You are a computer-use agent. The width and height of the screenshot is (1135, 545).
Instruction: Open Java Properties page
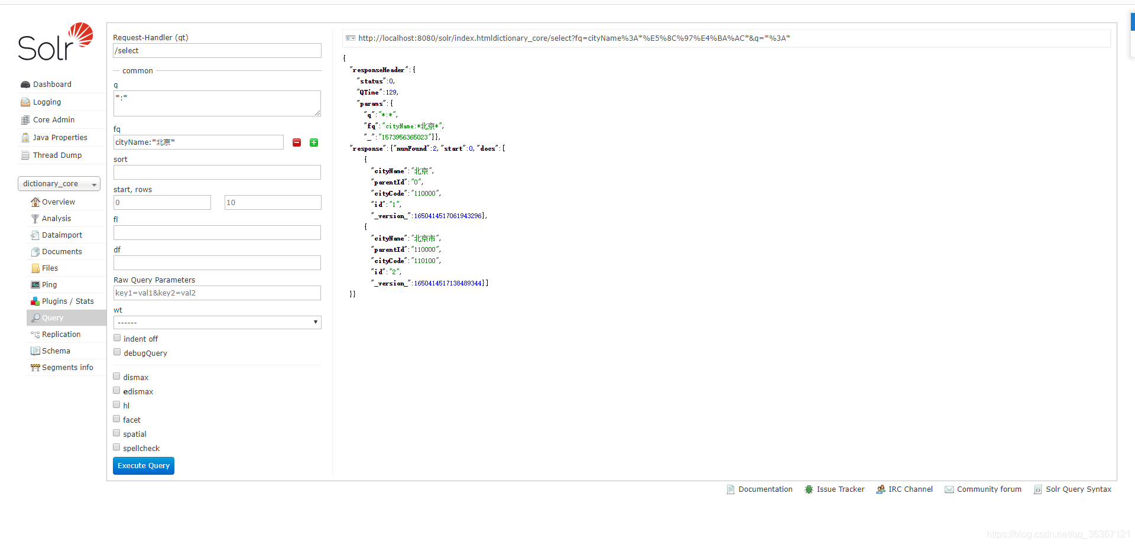click(x=60, y=138)
